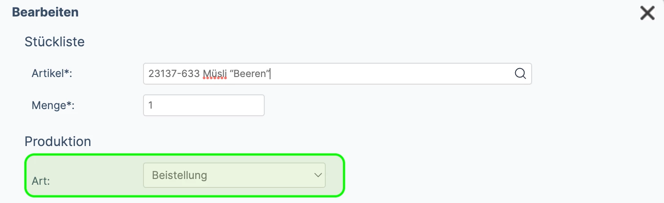Click into the Menge quantity field
The image size is (664, 203).
click(204, 105)
